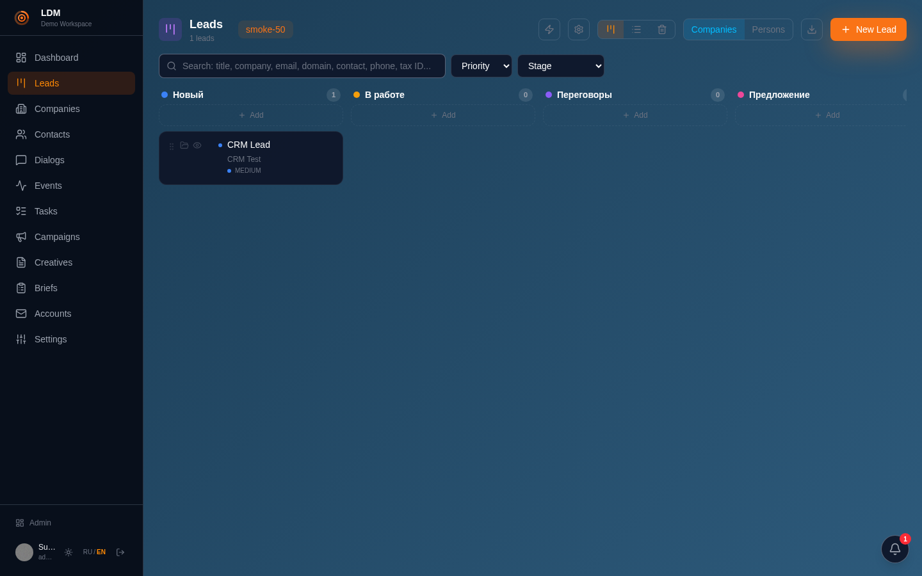Image resolution: width=922 pixels, height=576 pixels.
Task: Open the Stage dropdown
Action: tap(561, 66)
